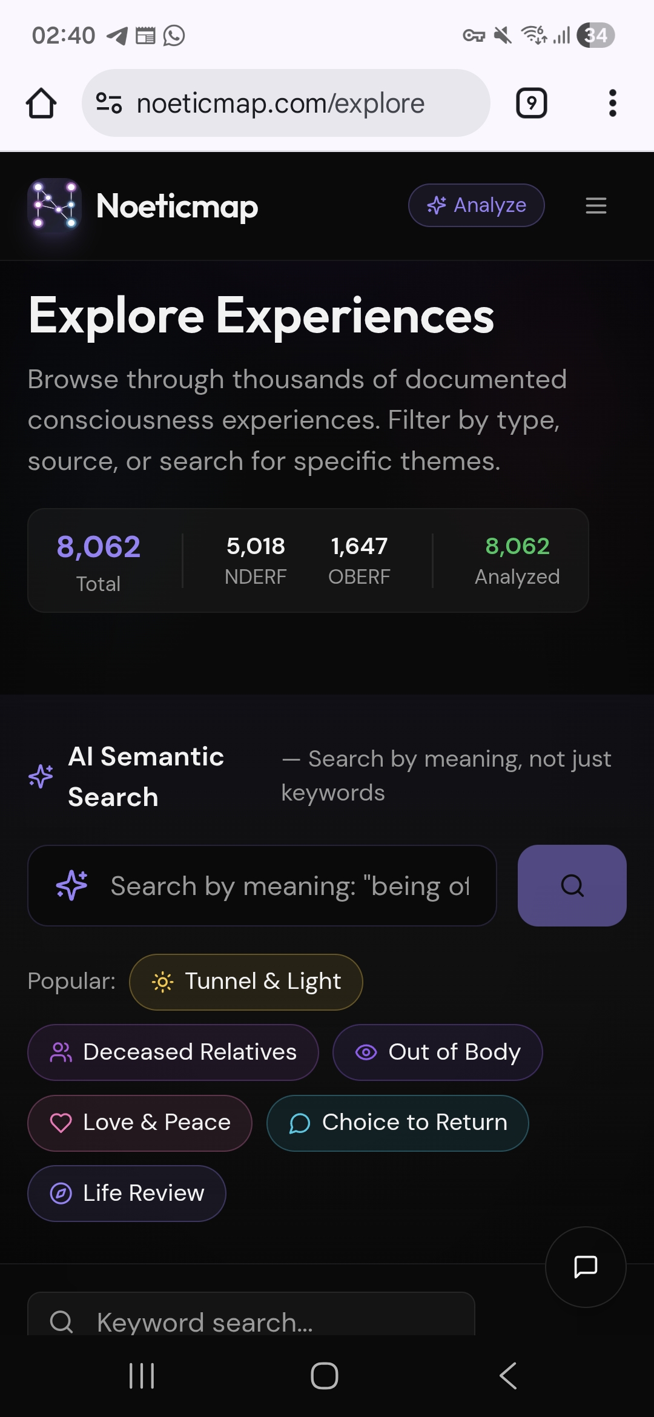Open the browser tab switcher showing 9
This screenshot has height=1417, width=654.
(531, 103)
